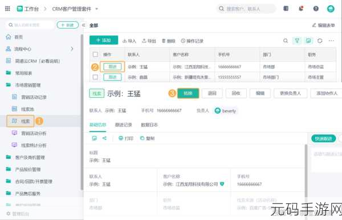The height and width of the screenshot is (220, 342).
Task: Open 操作记录 operation log
Action: [x=192, y=41]
